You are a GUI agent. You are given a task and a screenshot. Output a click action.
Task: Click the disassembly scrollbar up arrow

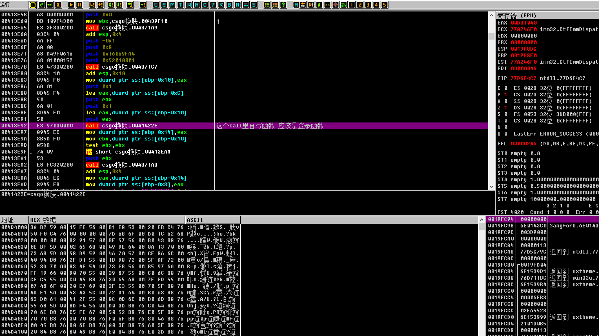[x=491, y=15]
